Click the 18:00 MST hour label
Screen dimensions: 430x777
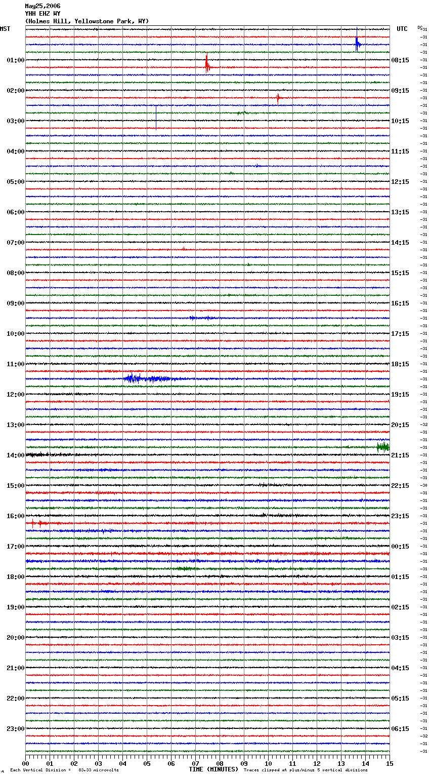16,577
